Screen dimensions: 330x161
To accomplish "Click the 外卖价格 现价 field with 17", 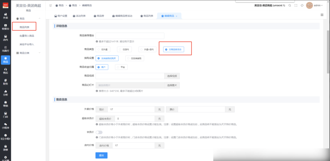I will coord(131,110).
